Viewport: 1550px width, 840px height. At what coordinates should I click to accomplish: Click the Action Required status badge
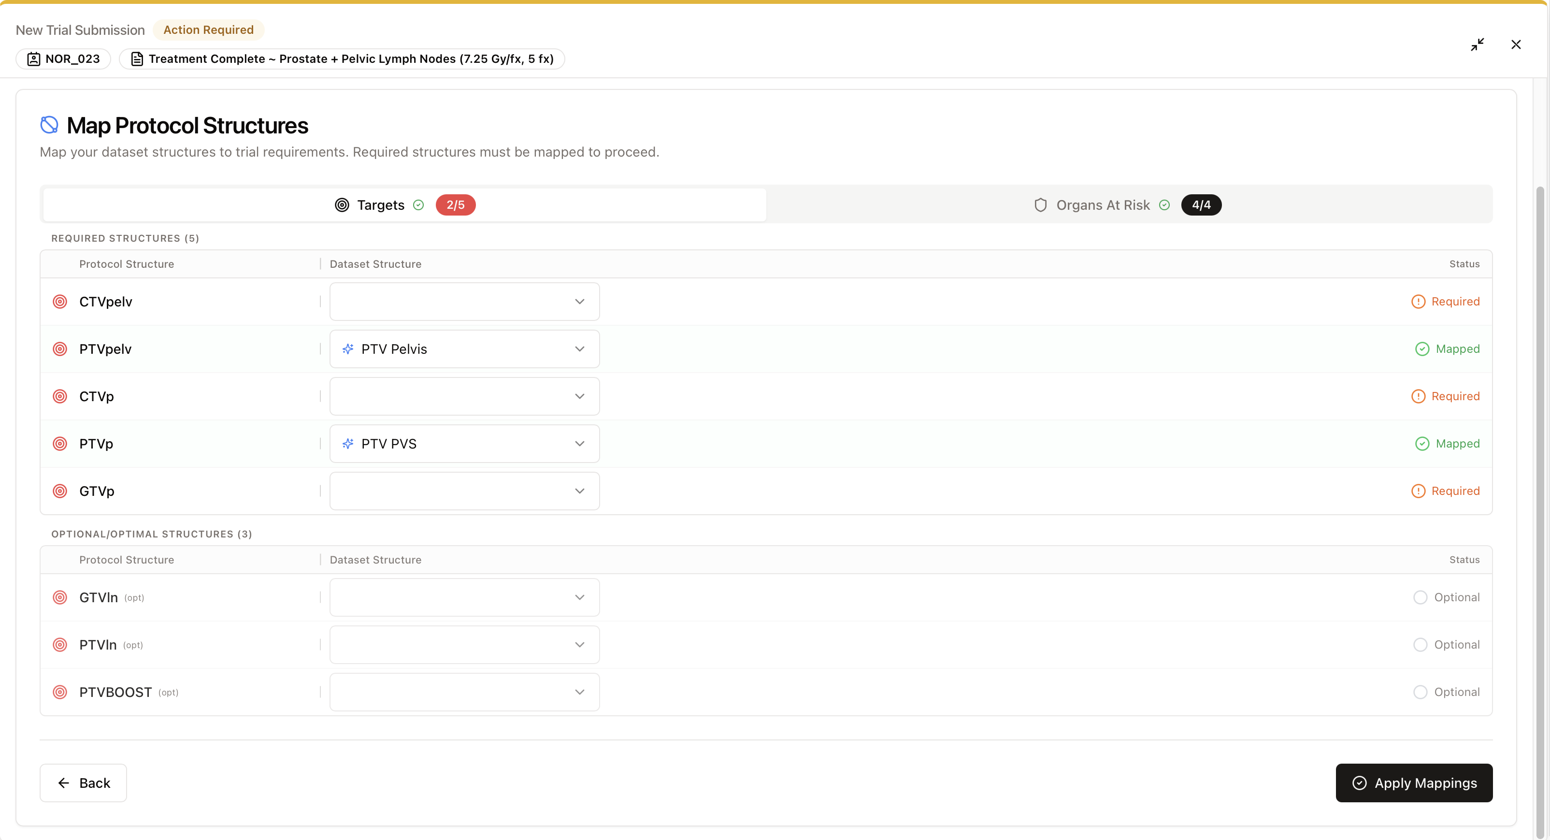208,29
